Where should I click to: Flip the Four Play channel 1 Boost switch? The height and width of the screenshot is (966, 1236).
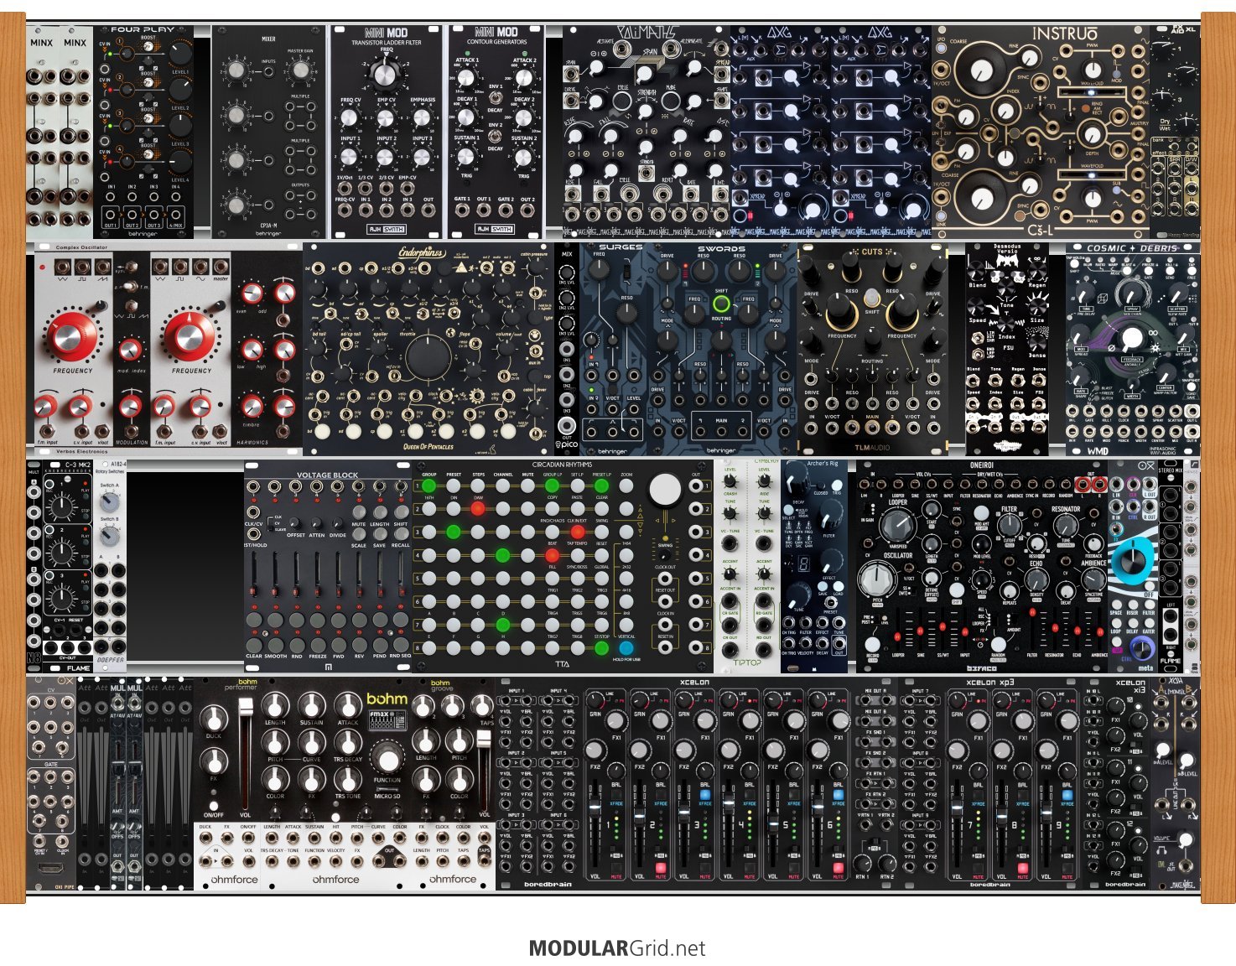point(148,48)
